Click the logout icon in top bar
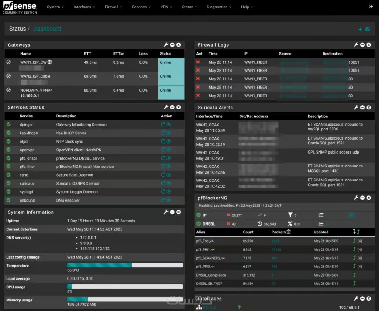 tap(371, 7)
